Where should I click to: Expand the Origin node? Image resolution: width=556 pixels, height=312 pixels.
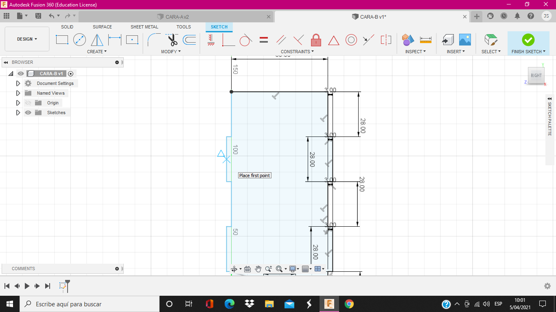(x=18, y=103)
